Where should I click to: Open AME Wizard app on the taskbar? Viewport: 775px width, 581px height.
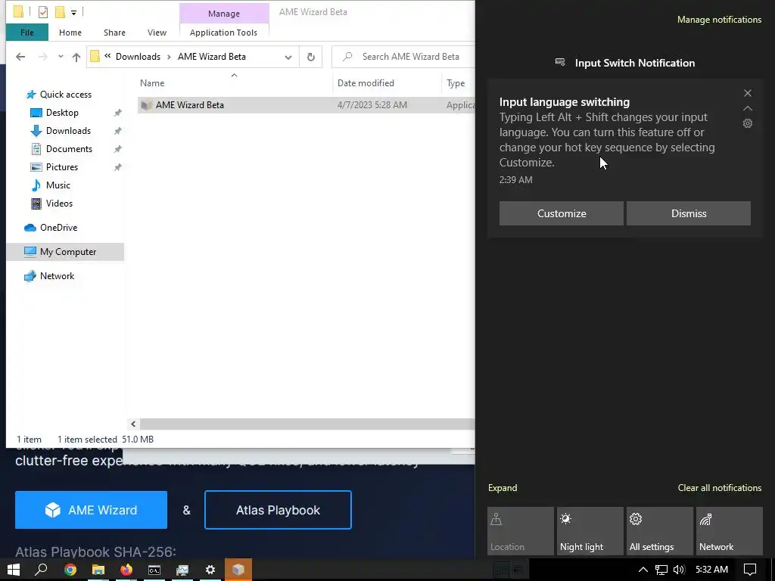pos(238,570)
